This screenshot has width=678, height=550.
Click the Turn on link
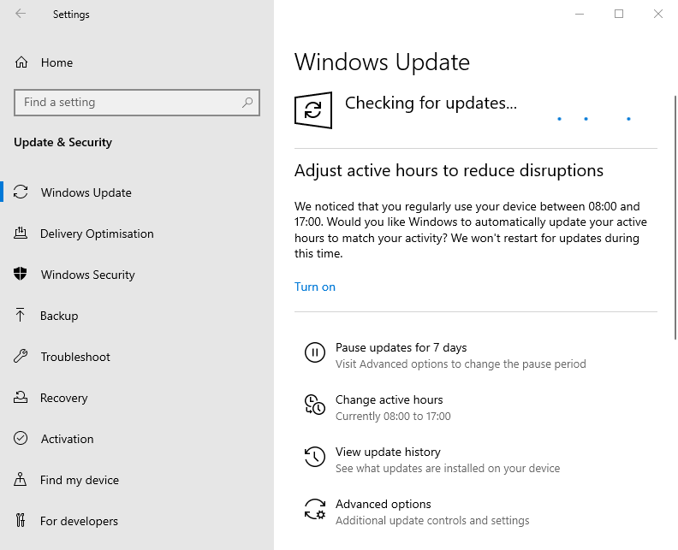click(315, 287)
